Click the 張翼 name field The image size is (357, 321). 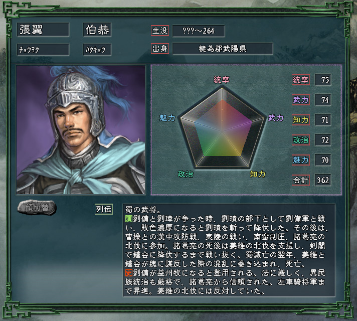(43, 30)
